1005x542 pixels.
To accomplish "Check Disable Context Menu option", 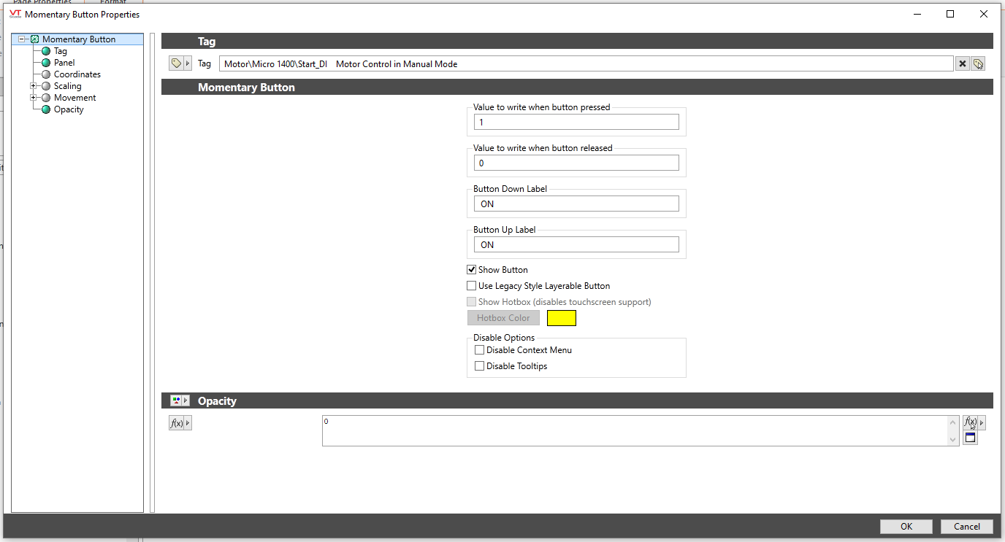I will (480, 350).
